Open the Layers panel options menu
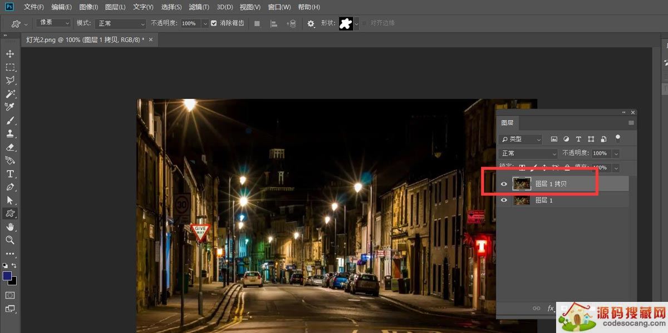The width and height of the screenshot is (668, 333). click(x=631, y=123)
